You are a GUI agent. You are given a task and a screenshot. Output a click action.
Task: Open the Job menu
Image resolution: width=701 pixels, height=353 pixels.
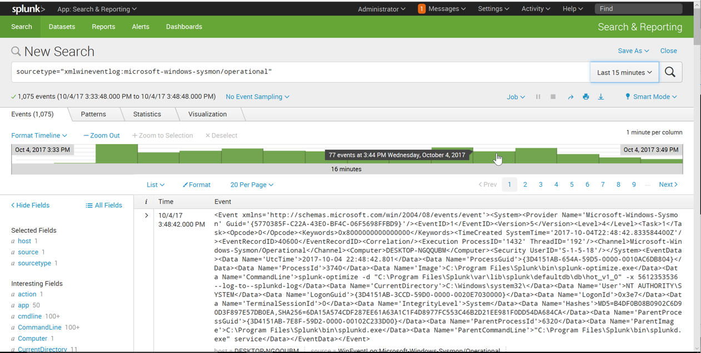pyautogui.click(x=515, y=96)
